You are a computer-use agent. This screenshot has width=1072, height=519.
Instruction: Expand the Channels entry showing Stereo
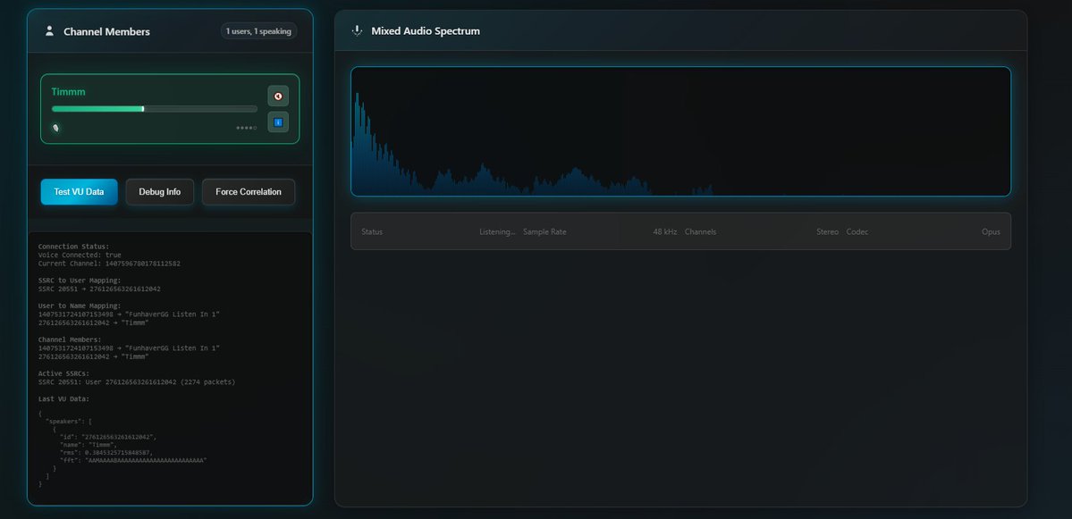point(760,231)
